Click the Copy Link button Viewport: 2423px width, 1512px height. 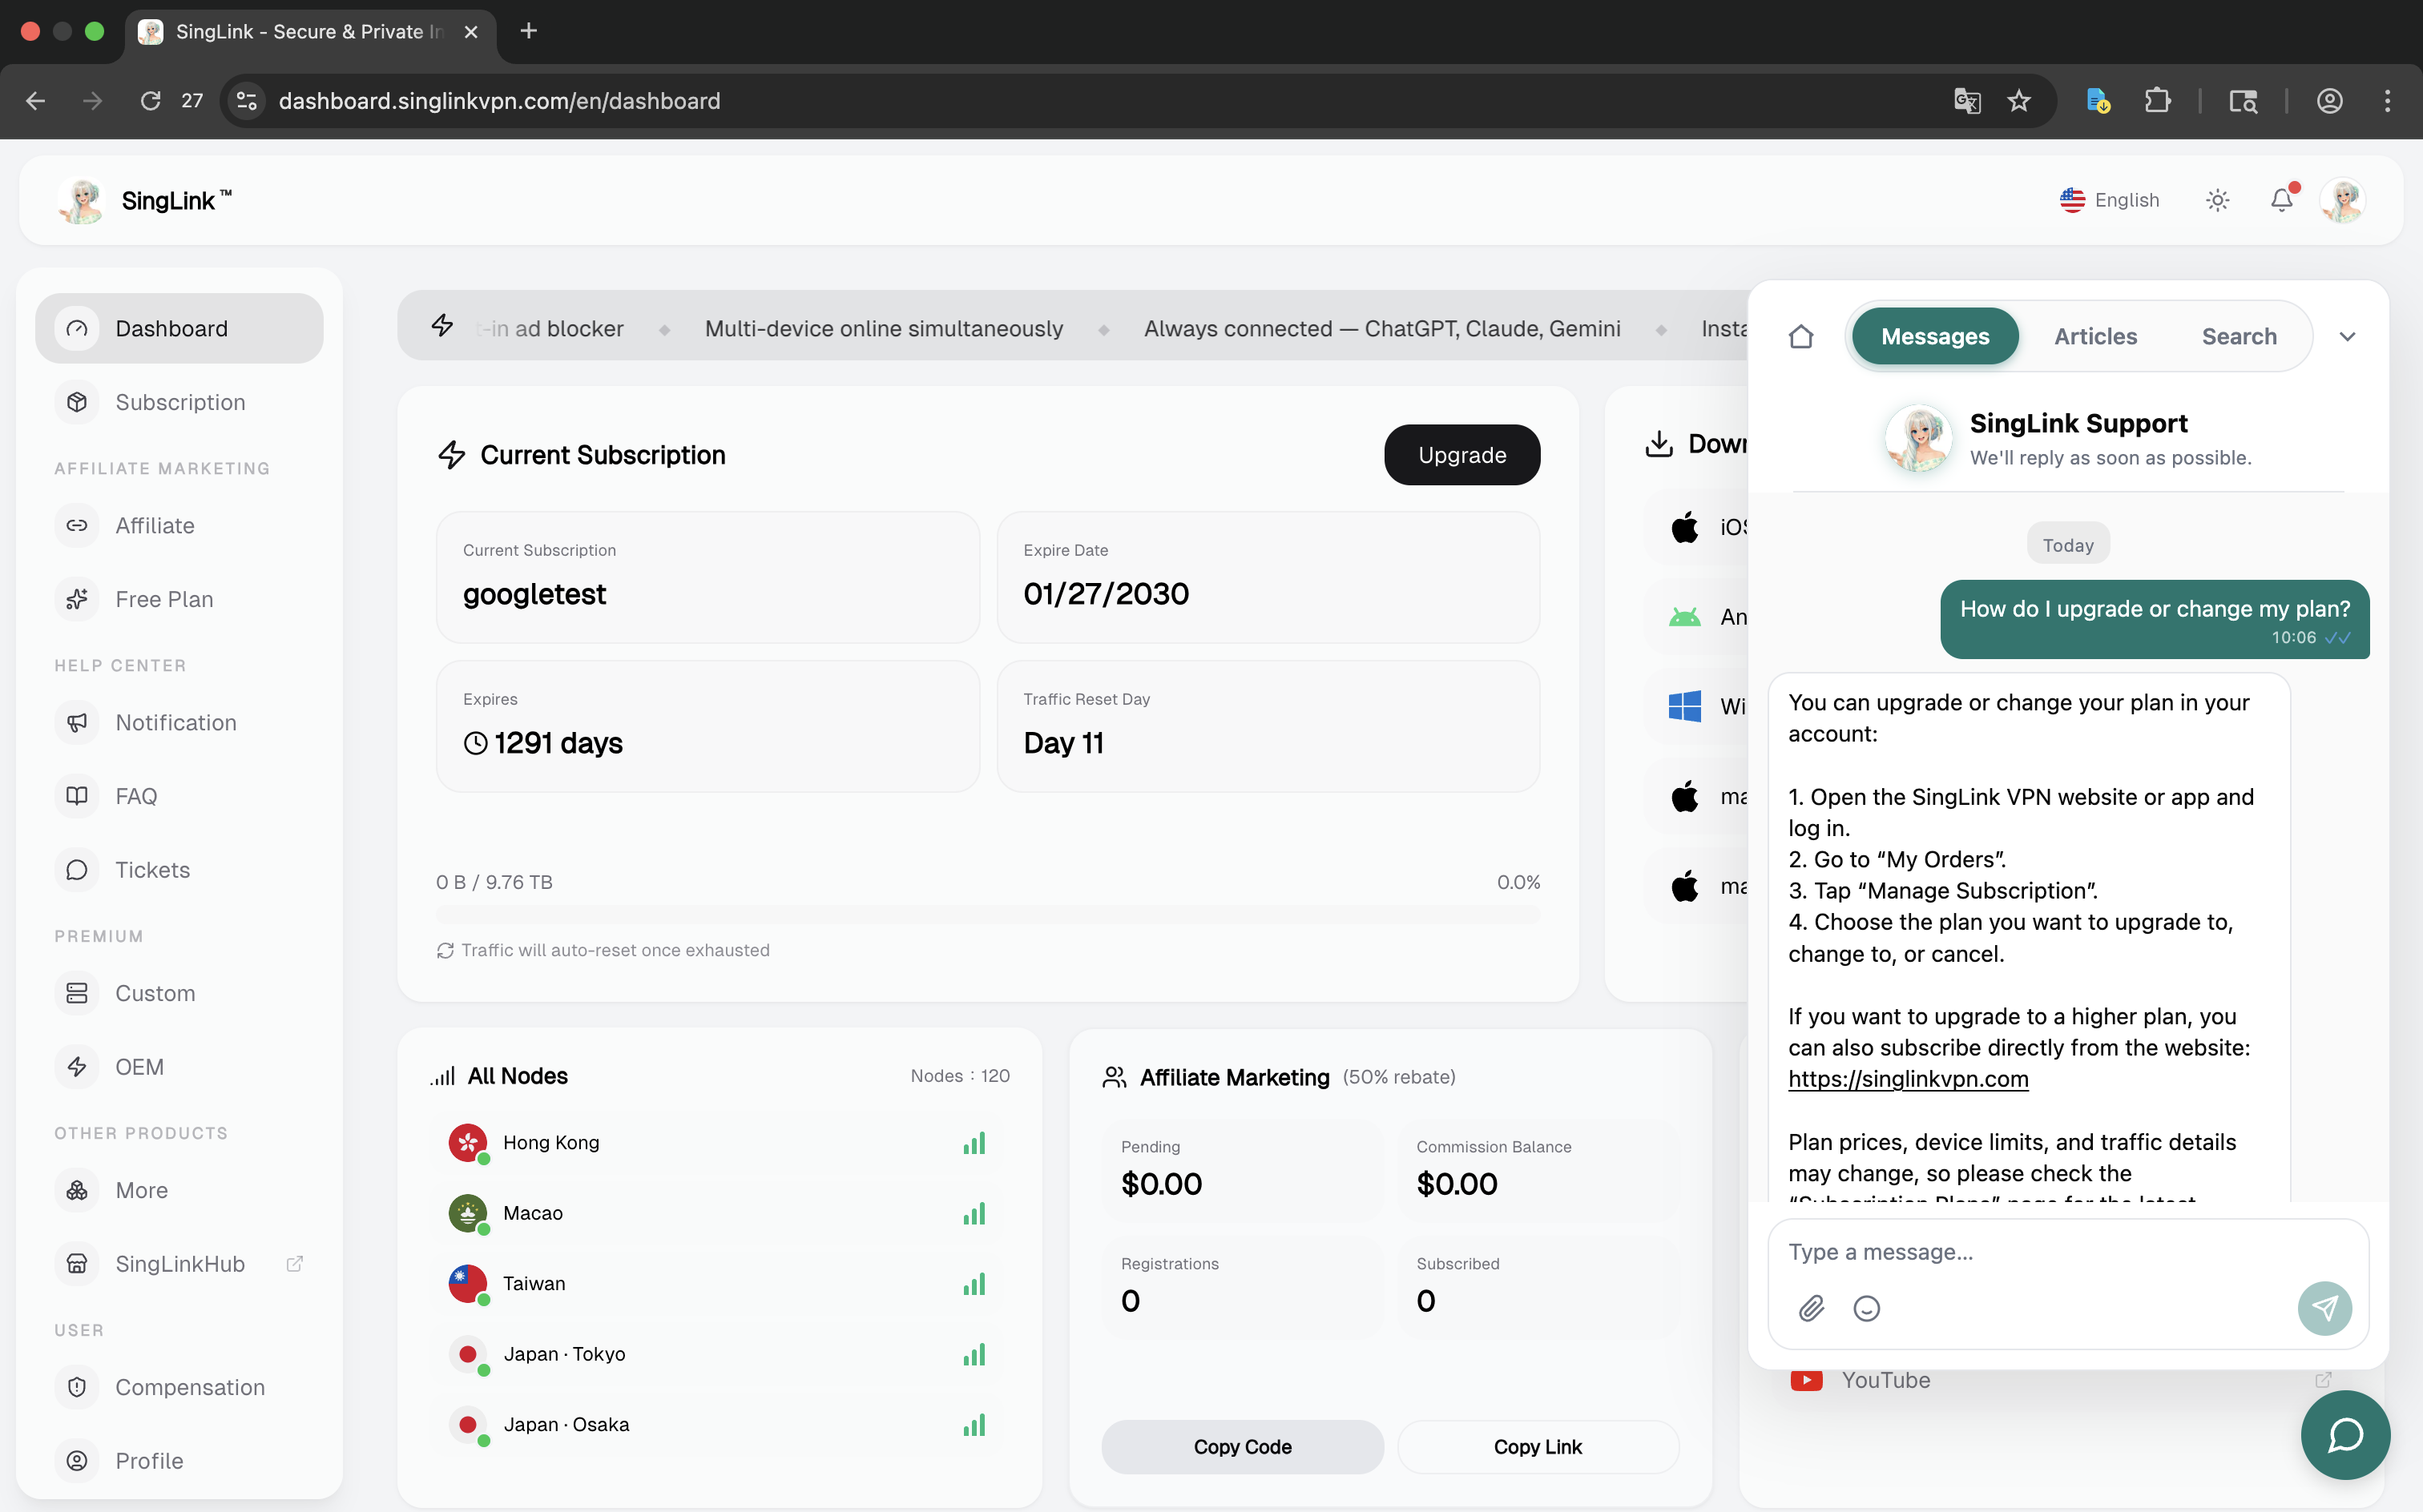point(1538,1447)
